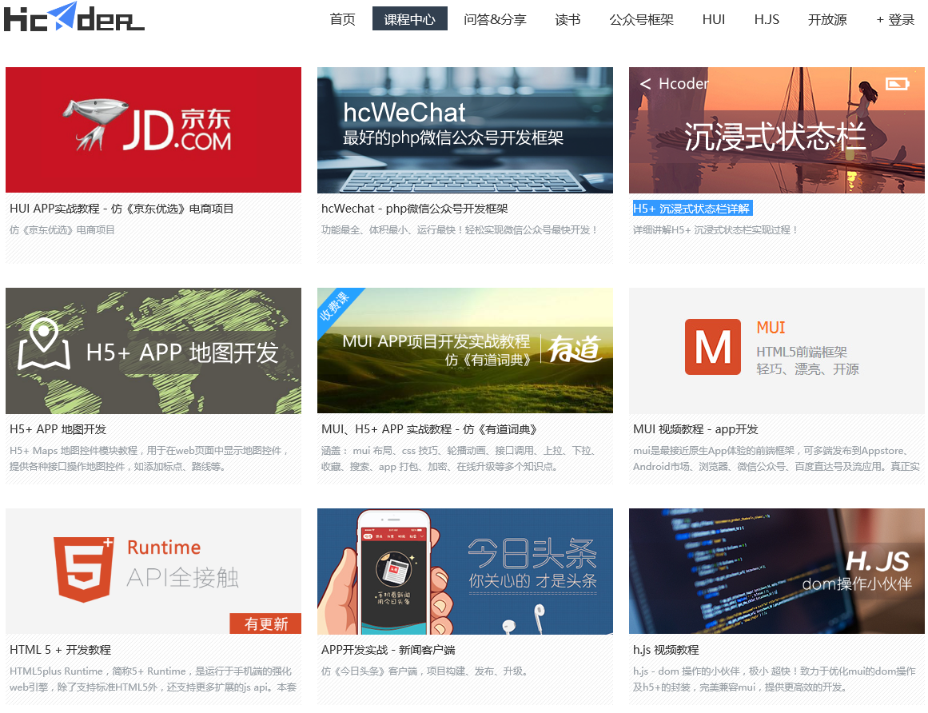Viewport: 928px width, 713px height.
Task: Click the orange MUI M logo icon
Action: point(712,347)
